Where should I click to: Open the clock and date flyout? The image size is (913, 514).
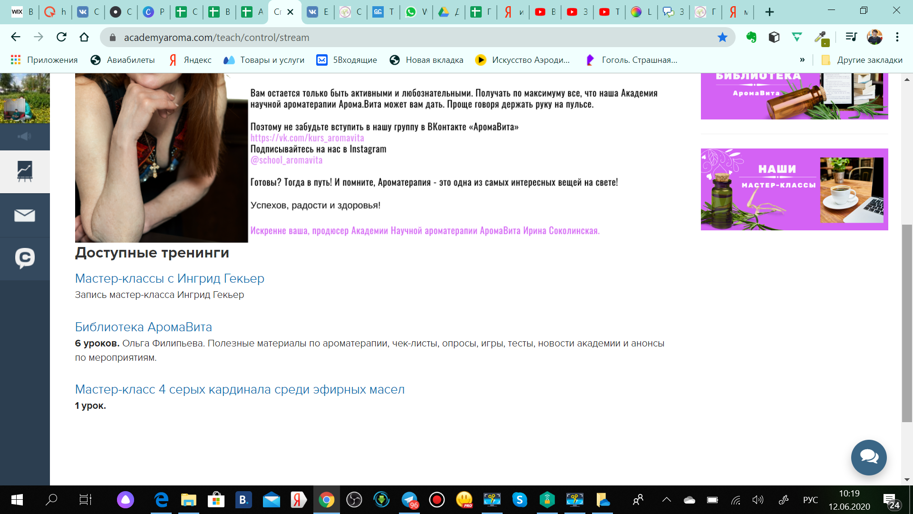coord(849,500)
